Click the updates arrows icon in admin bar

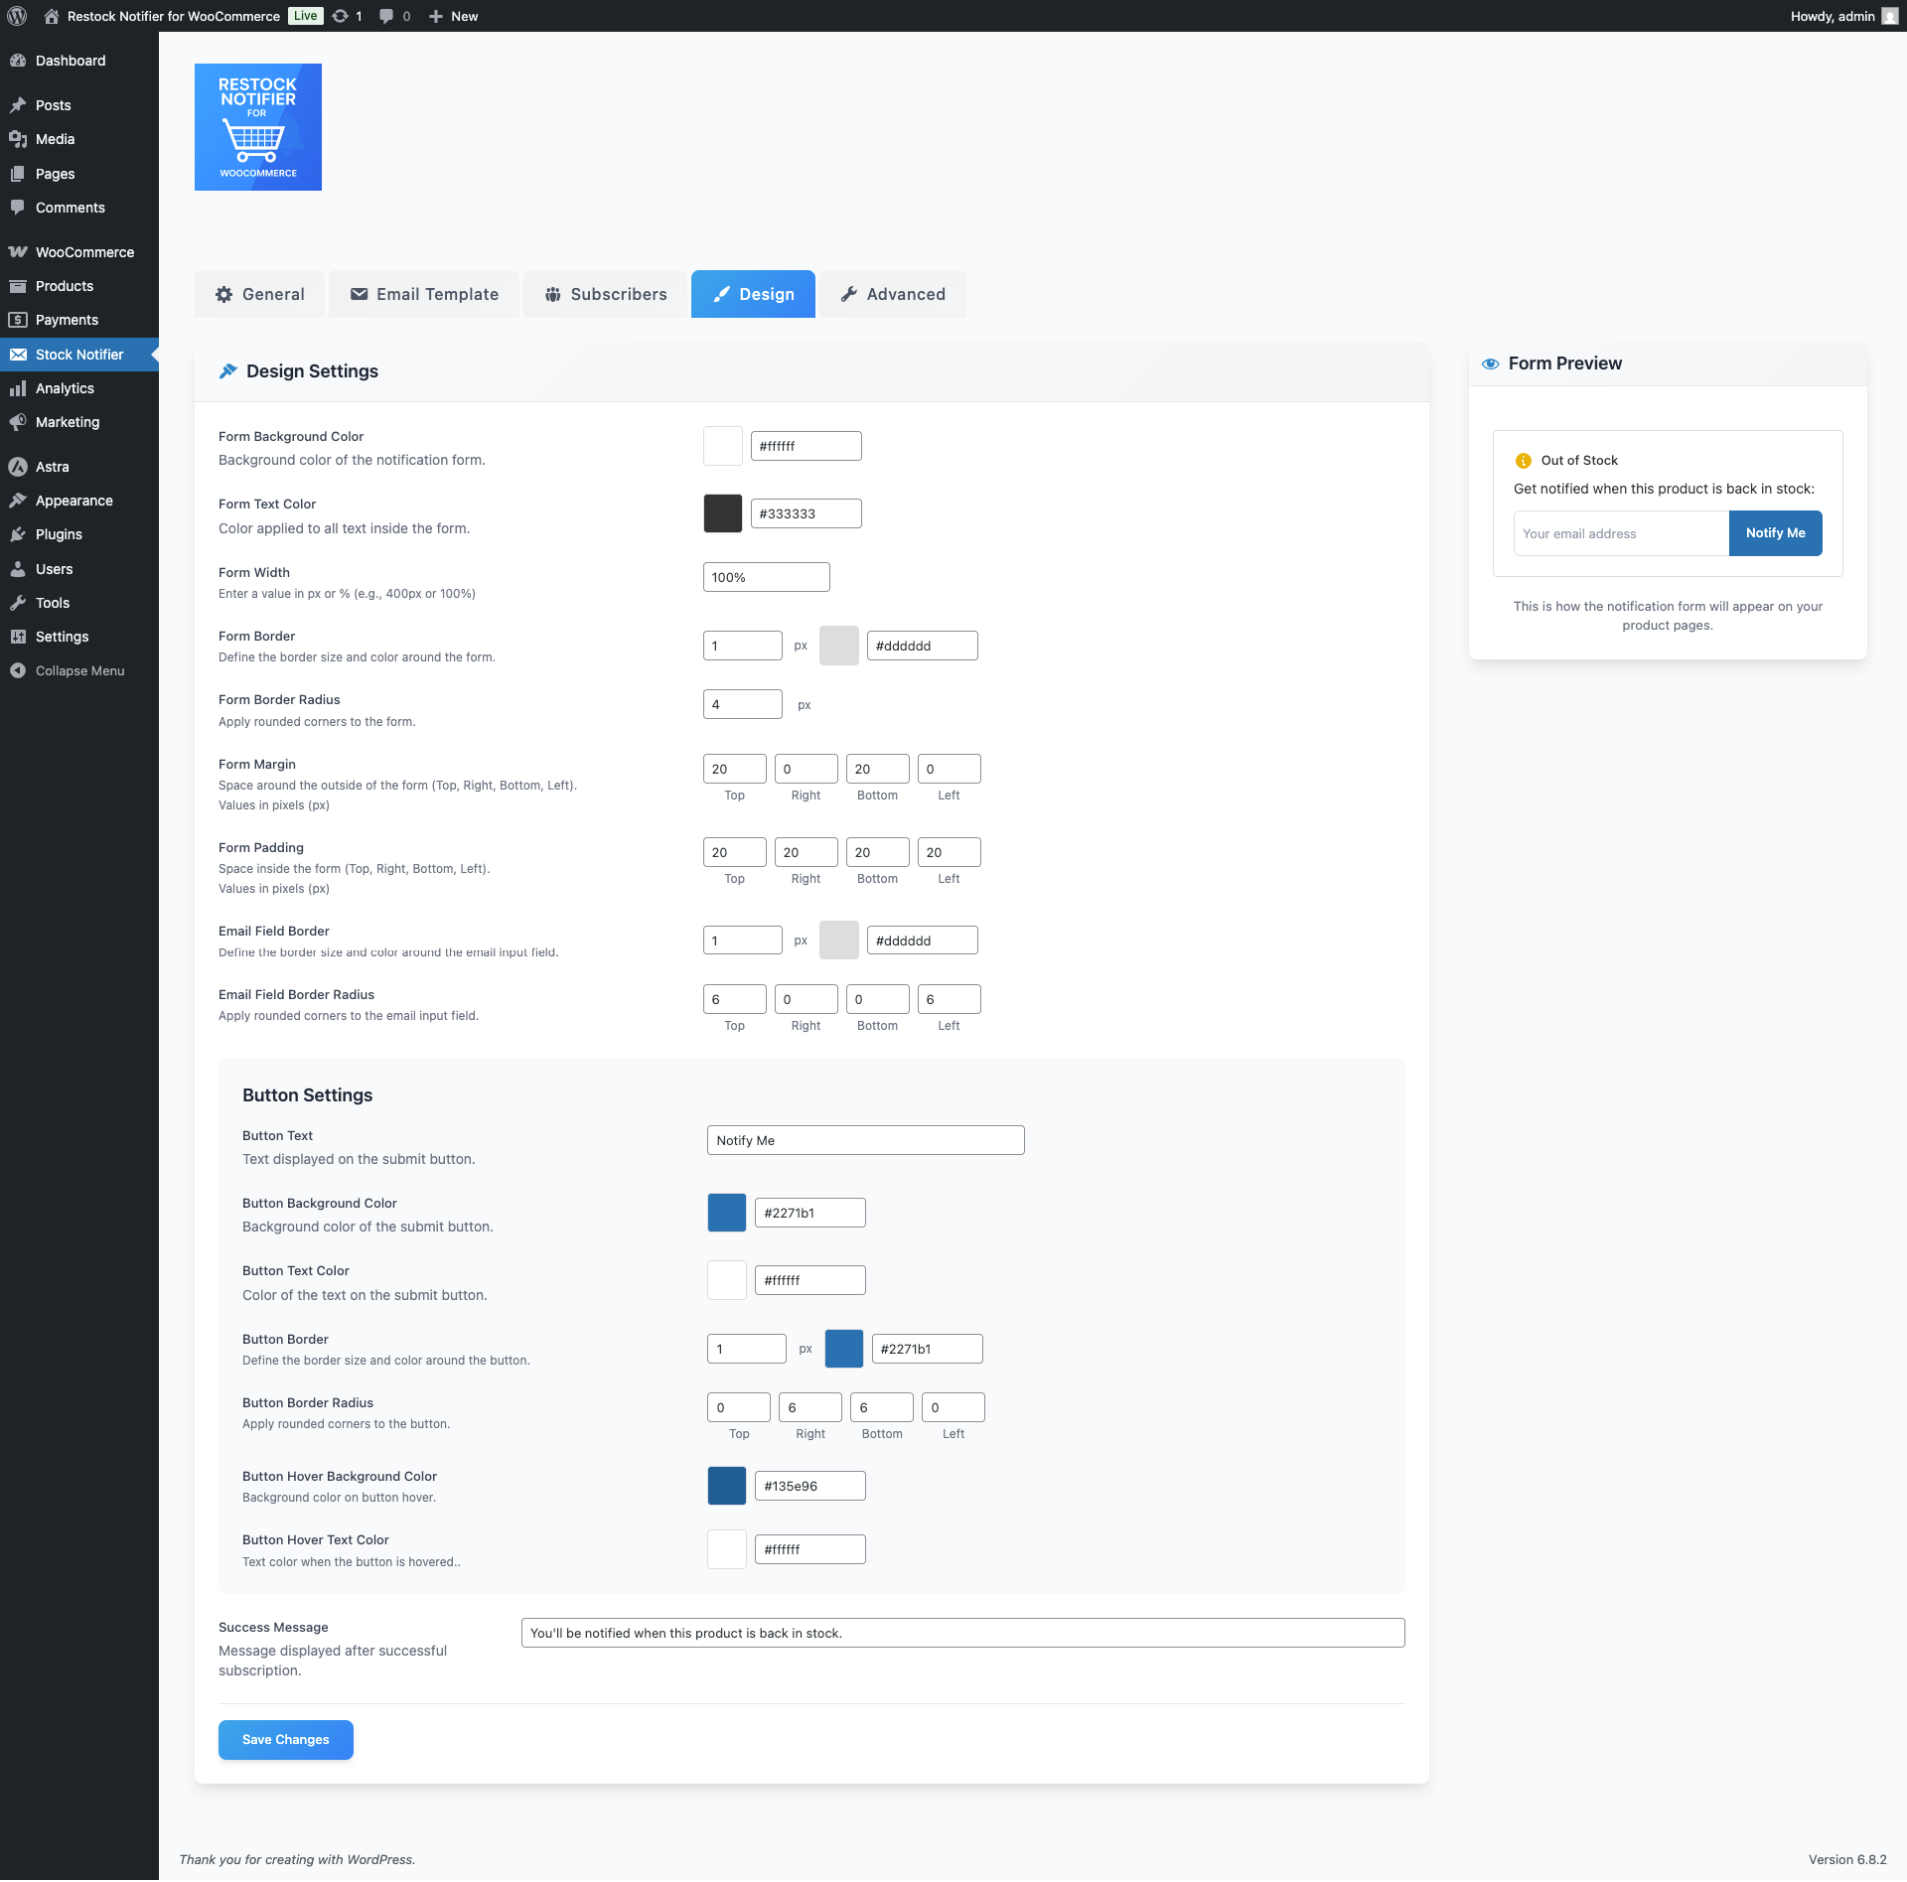338,16
